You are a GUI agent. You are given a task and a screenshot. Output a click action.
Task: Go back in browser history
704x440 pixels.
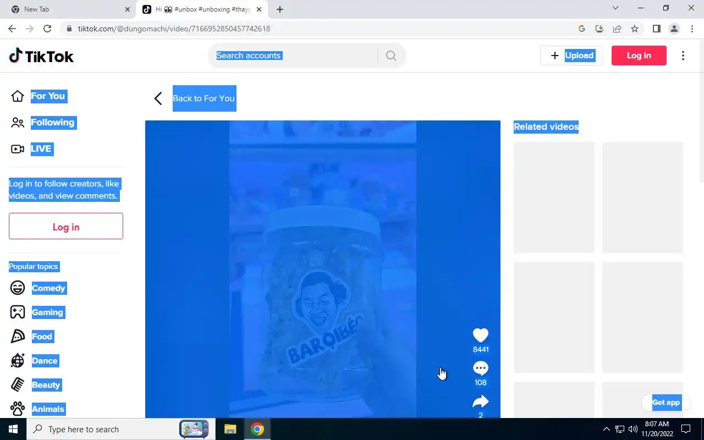coord(12,29)
